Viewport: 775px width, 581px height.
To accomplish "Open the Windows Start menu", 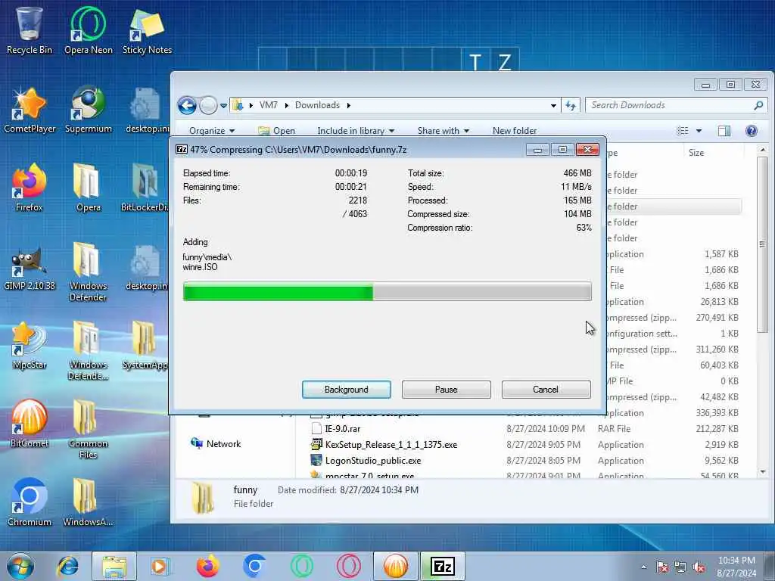I will pos(20,566).
